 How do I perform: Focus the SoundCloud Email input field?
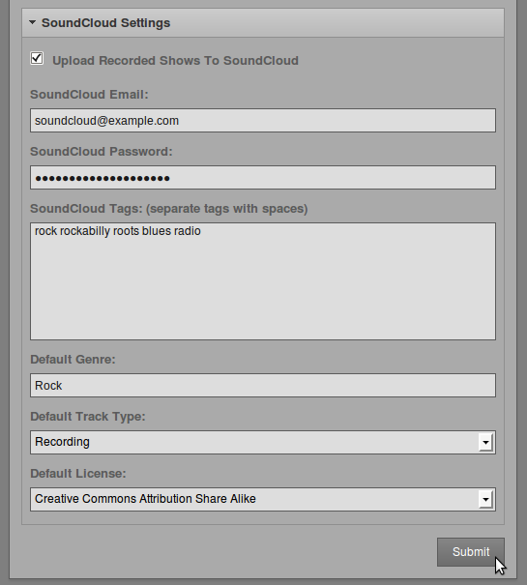click(x=263, y=121)
